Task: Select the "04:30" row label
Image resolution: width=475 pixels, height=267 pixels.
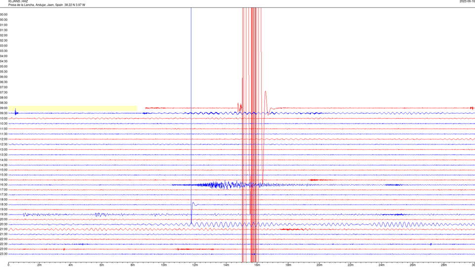Action: click(3, 61)
